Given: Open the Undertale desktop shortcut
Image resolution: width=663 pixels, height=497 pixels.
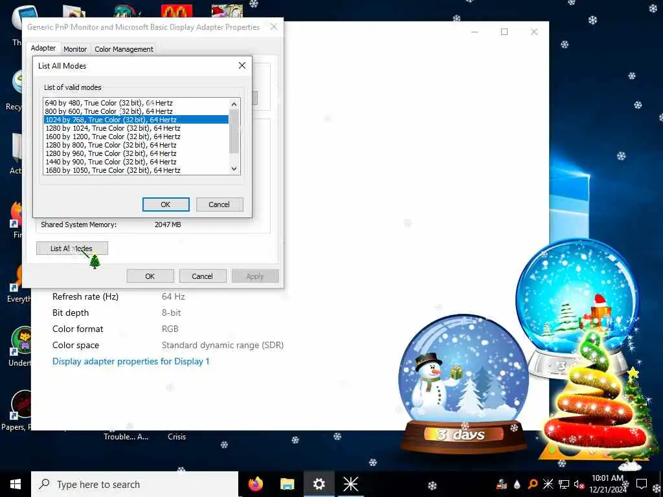Looking at the screenshot, I should click(21, 345).
